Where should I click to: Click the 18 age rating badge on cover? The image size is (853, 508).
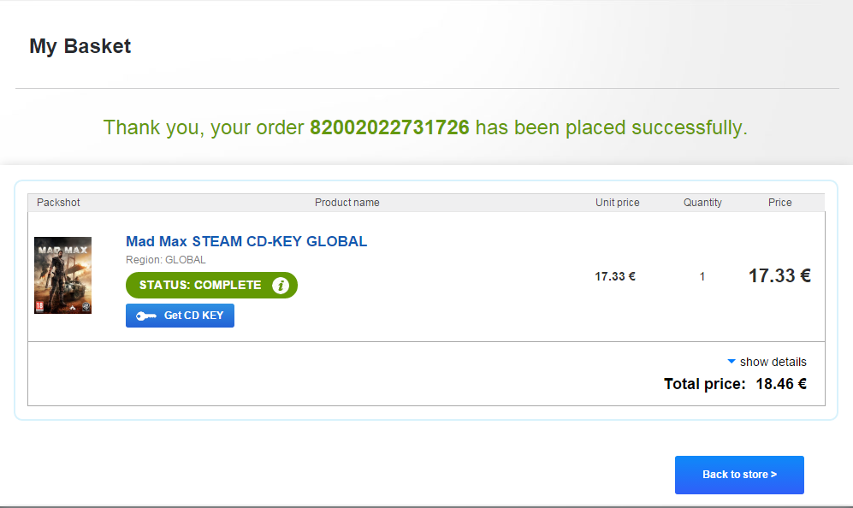point(39,306)
